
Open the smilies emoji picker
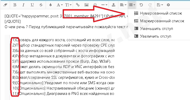(95, 5)
